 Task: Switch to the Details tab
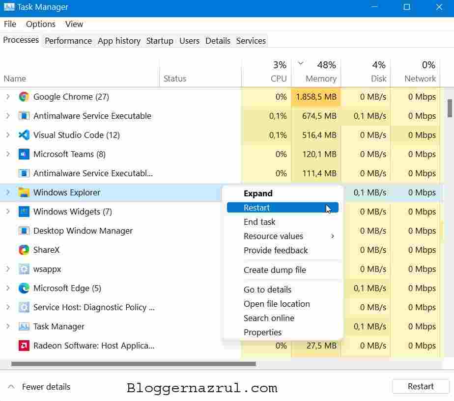[x=218, y=41]
